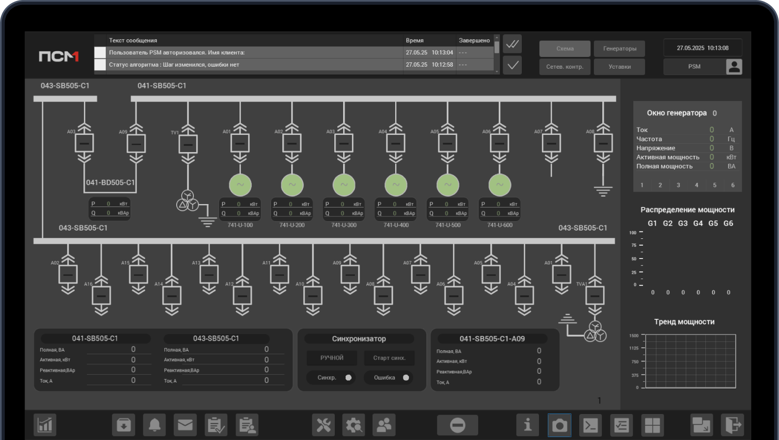Select the Сетев. контр. tab

(x=564, y=67)
